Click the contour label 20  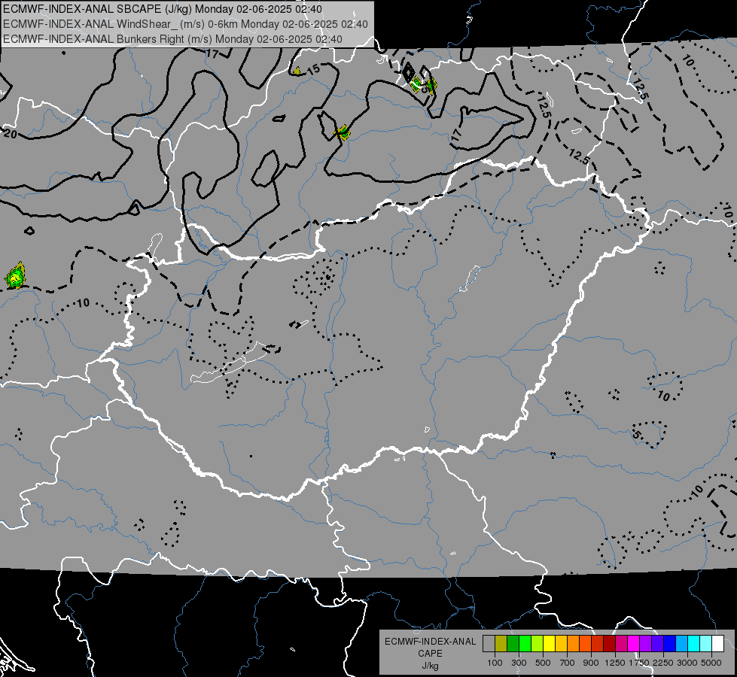click(11, 134)
